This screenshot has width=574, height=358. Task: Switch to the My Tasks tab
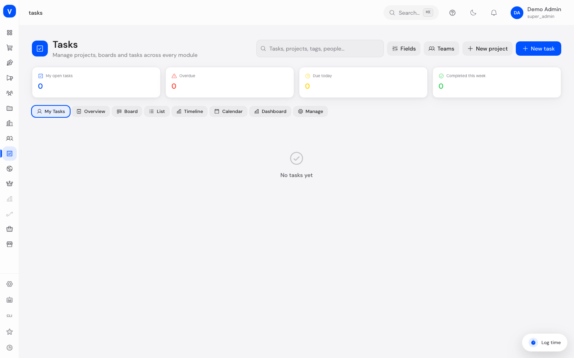(51, 111)
